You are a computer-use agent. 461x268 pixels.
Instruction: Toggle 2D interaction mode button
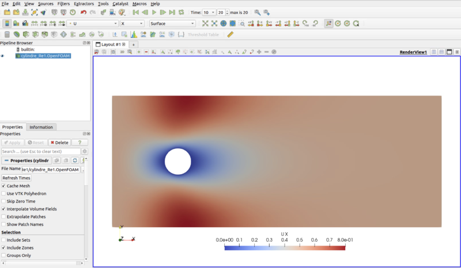click(122, 52)
